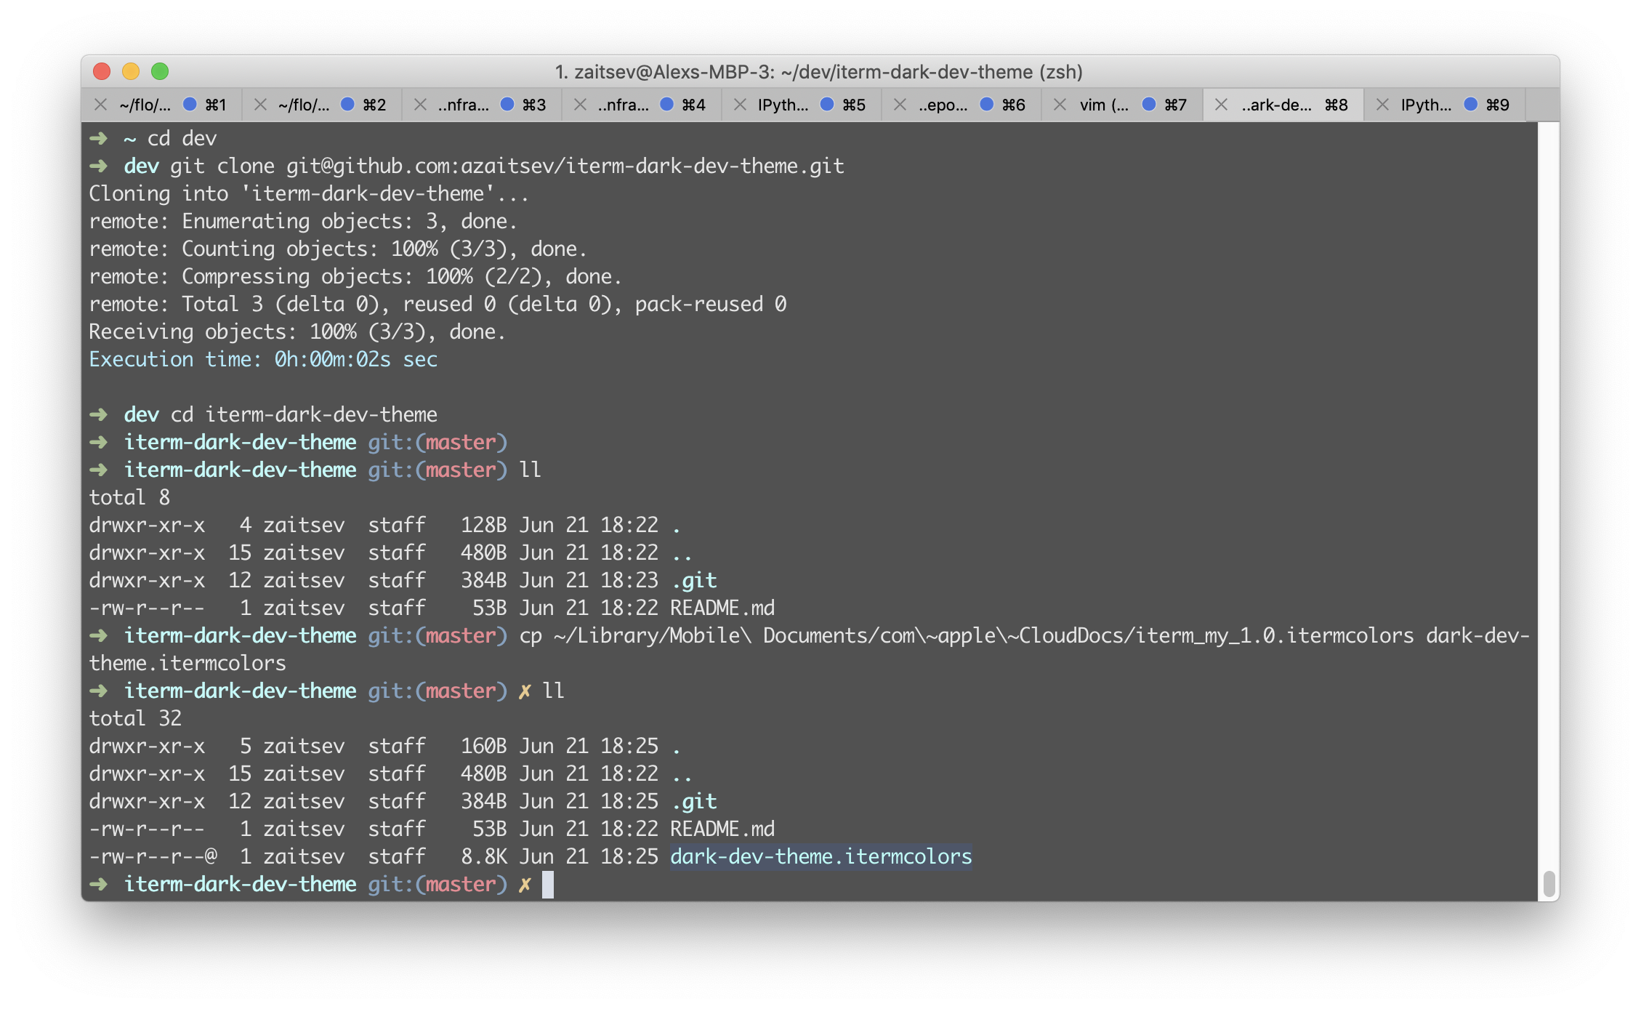Click README.md in the second ll listing
The width and height of the screenshot is (1641, 1009).
(x=722, y=829)
